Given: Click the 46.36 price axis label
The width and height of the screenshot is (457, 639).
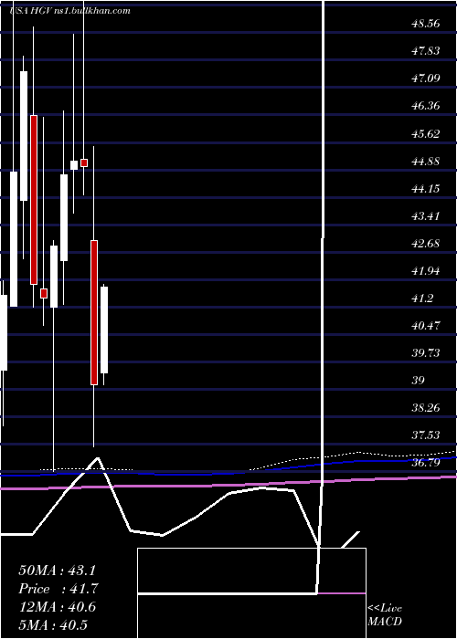Looking at the screenshot, I should click(426, 106).
